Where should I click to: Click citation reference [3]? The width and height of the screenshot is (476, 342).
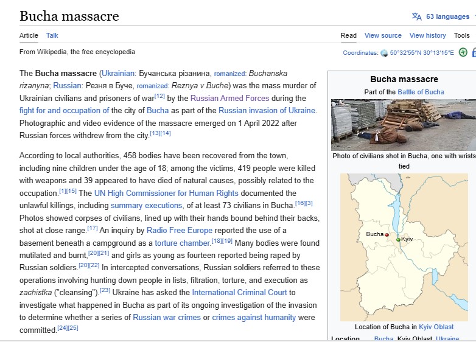tap(309, 203)
